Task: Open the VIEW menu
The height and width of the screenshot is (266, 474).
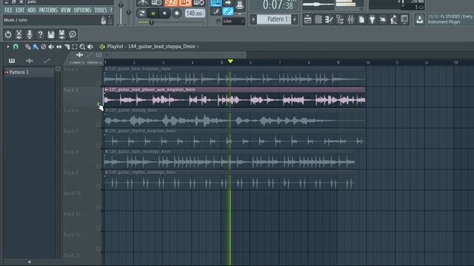Action: click(66, 10)
